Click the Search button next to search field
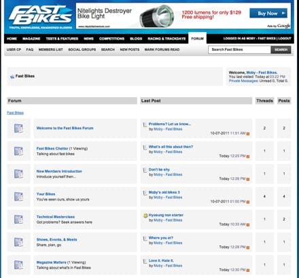Viewport: 299px width, 278px height. pos(281,50)
